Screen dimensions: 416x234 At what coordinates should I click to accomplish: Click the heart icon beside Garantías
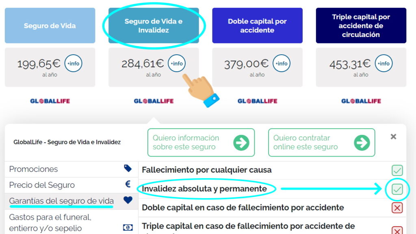[x=128, y=200]
